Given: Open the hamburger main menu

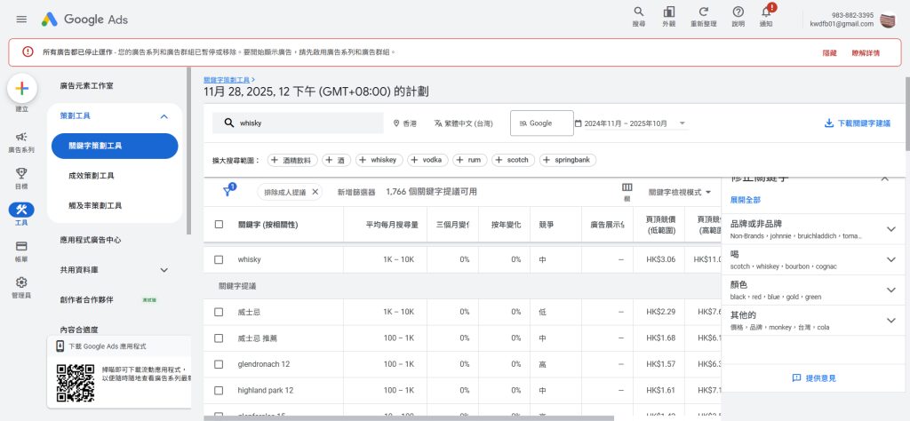Looking at the screenshot, I should point(21,19).
